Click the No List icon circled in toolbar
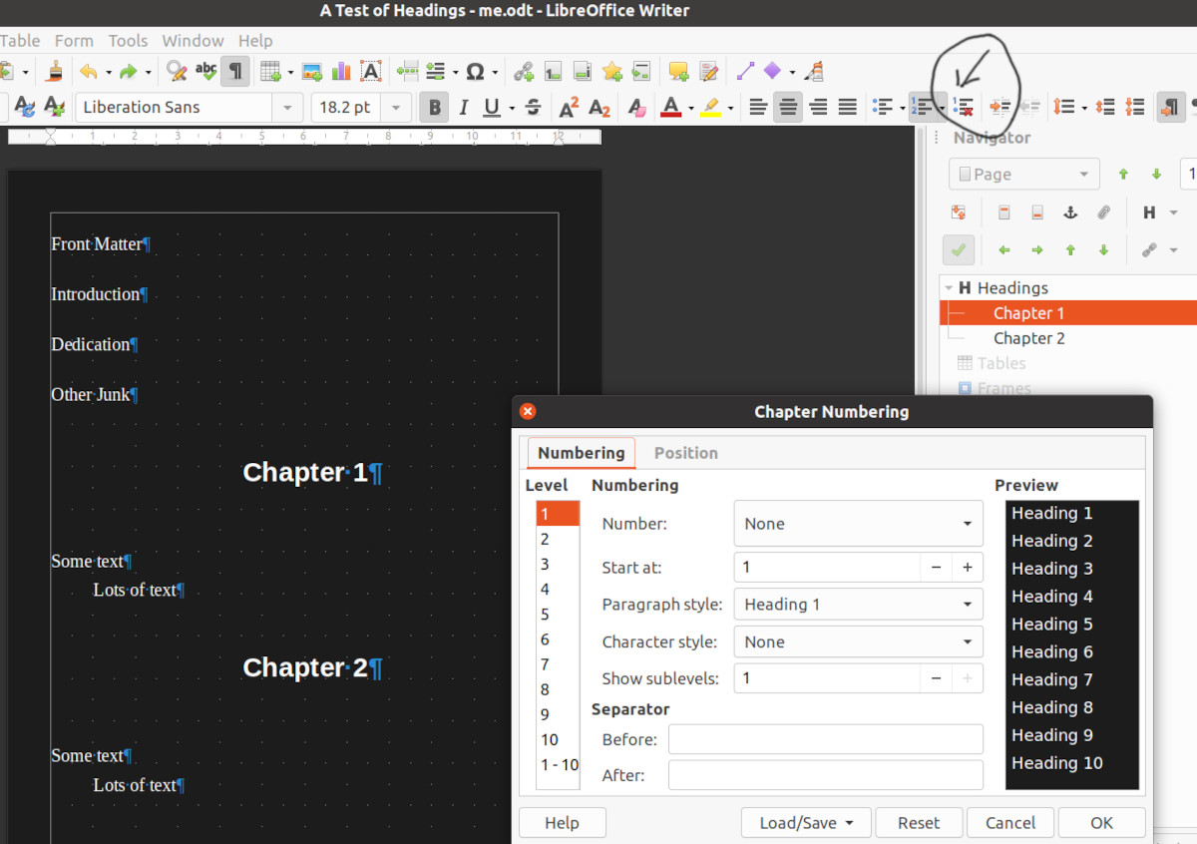Screen dimensions: 1197x844 tap(963, 107)
